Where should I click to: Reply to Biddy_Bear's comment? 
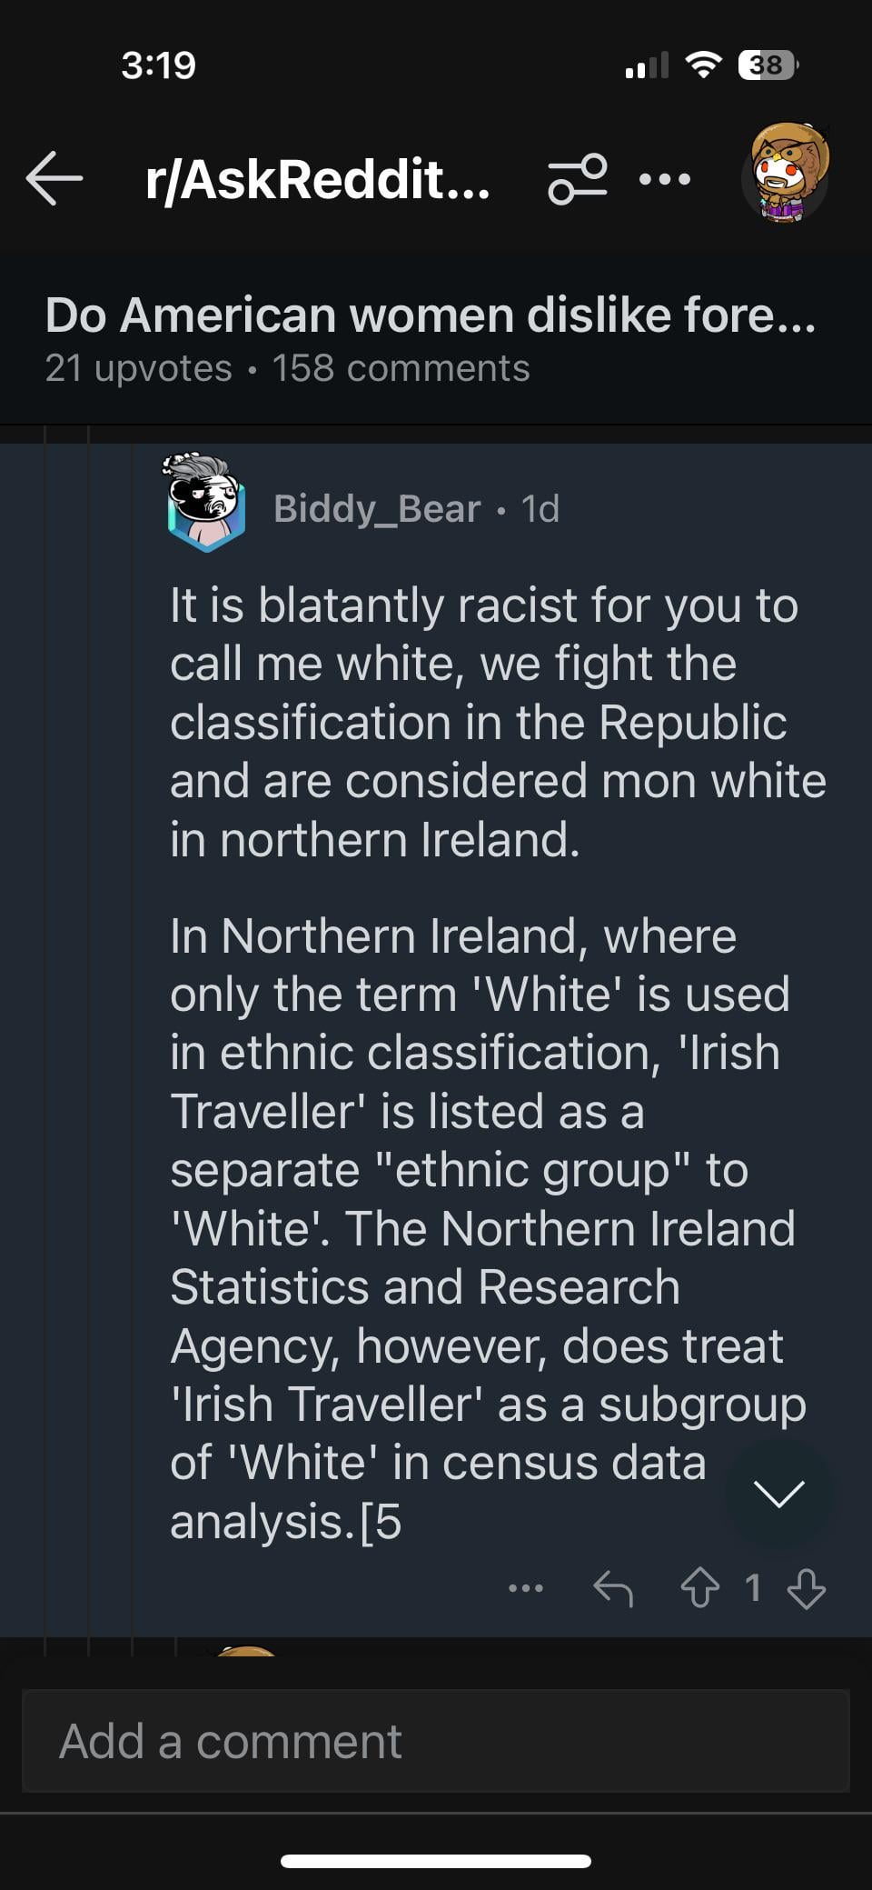pyautogui.click(x=613, y=1588)
